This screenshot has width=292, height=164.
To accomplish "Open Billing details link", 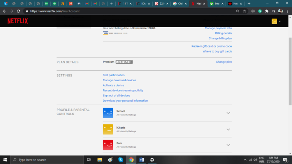I will pos(223,33).
